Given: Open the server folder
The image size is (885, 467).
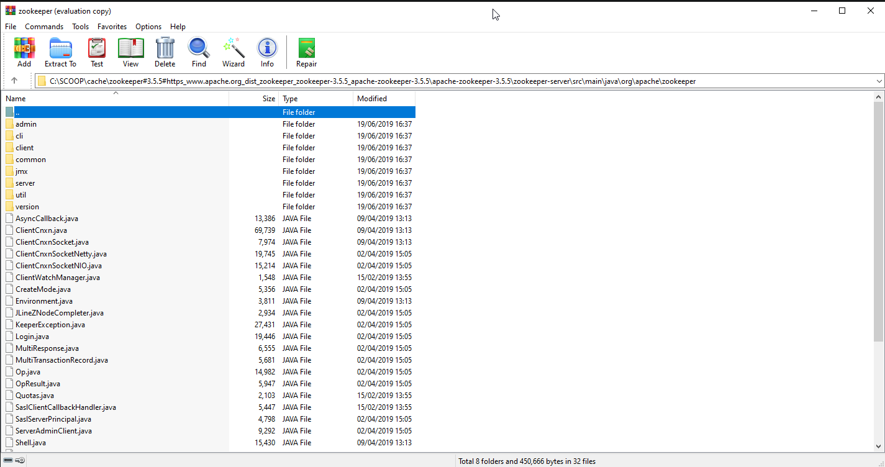Looking at the screenshot, I should (25, 183).
